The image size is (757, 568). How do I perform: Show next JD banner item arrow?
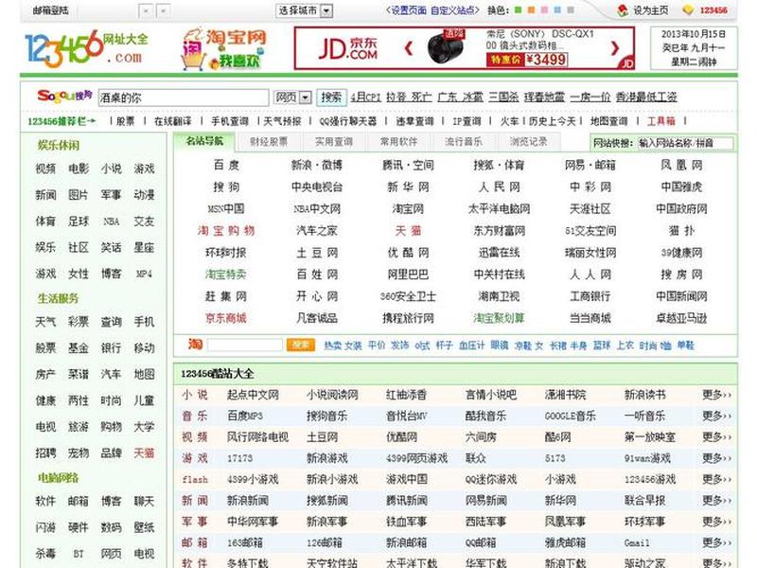click(614, 48)
